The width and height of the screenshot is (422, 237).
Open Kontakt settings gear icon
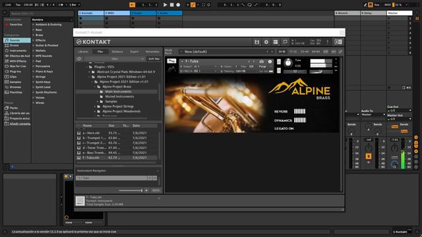(x=266, y=42)
